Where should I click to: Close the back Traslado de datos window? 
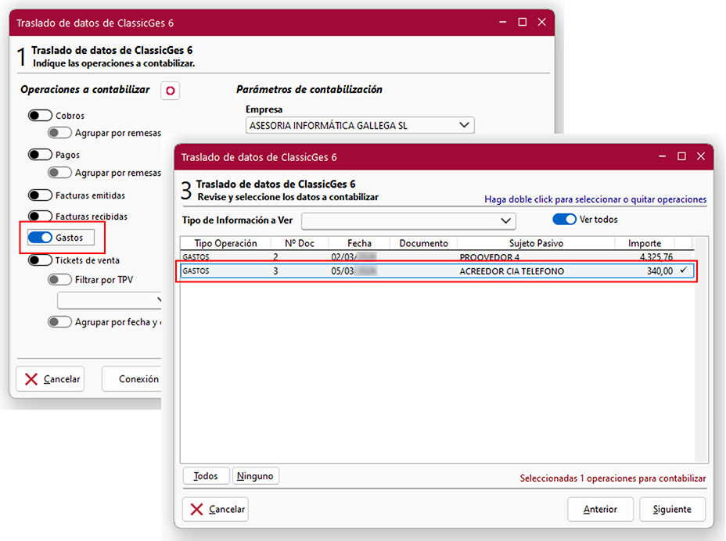point(541,23)
